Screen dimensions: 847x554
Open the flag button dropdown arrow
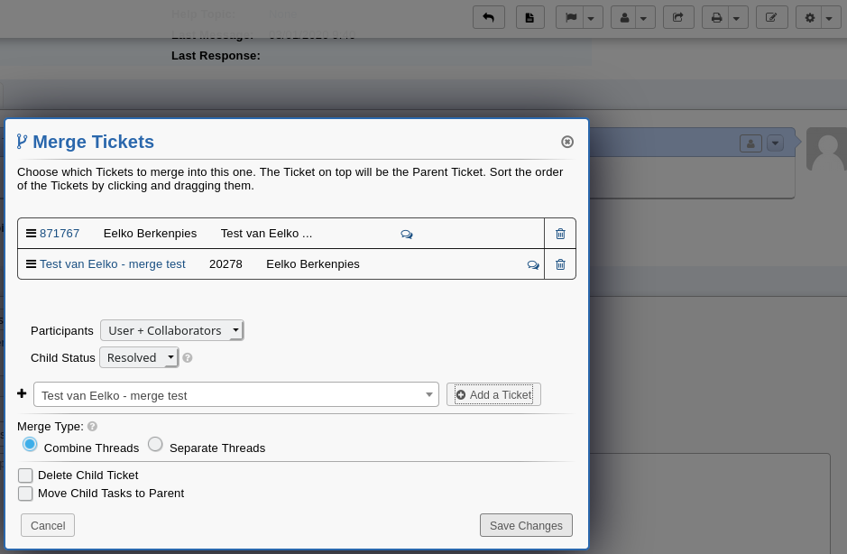pos(592,17)
